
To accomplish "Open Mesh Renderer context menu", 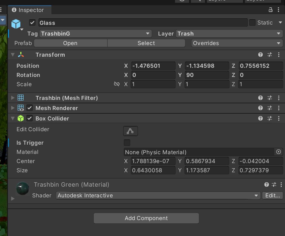I will click(x=279, y=108).
